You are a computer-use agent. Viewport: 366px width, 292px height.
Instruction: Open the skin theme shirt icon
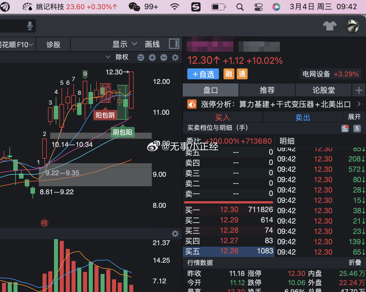(x=330, y=26)
